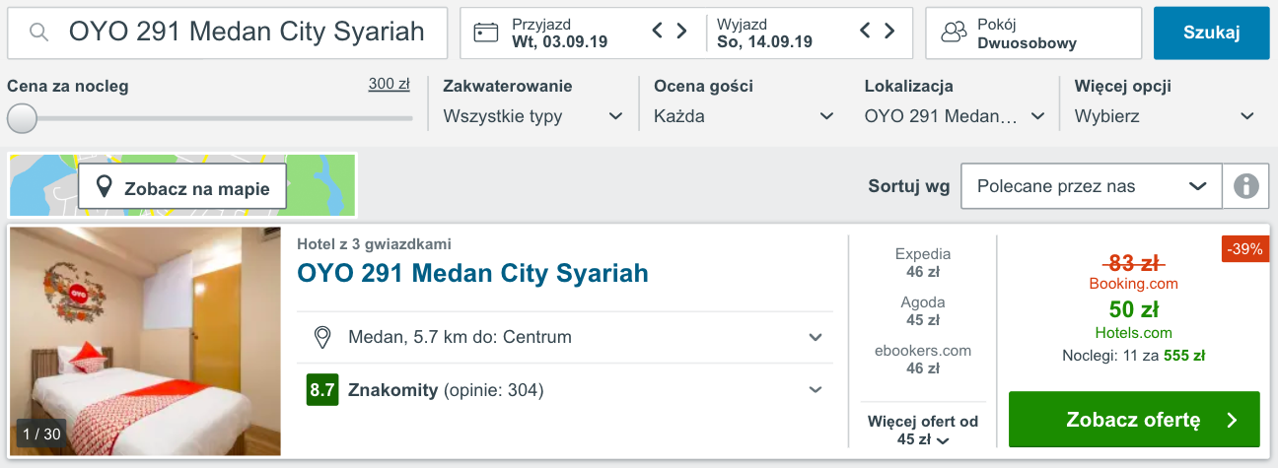Expand the 8.7 Znakomity reviews row

click(x=816, y=390)
